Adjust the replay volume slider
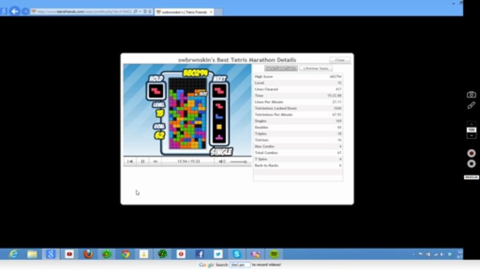The height and width of the screenshot is (270, 480). pos(238,162)
